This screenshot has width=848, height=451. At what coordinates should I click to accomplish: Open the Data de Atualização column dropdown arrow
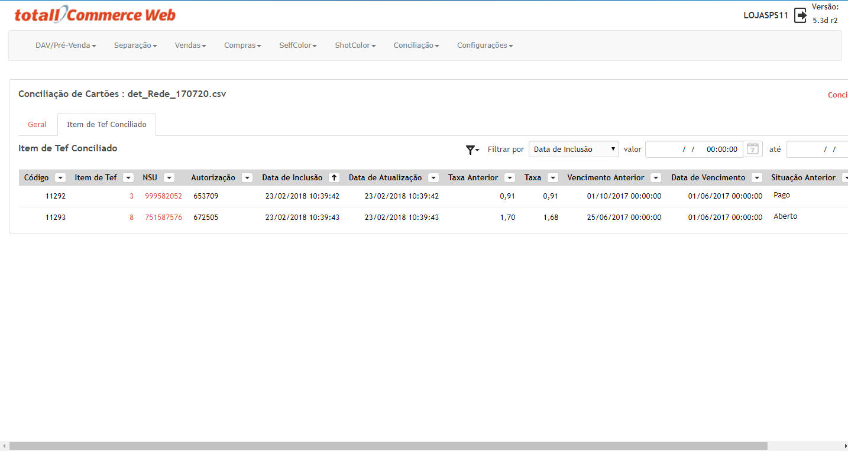click(x=433, y=177)
